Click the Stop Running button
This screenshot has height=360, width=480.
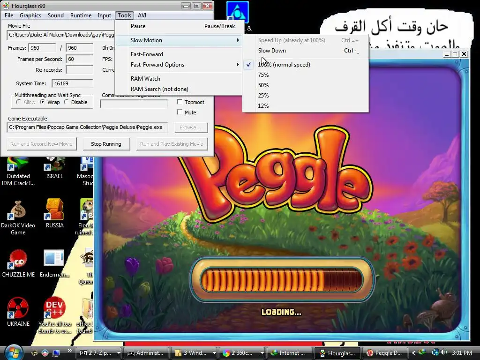[x=106, y=144]
